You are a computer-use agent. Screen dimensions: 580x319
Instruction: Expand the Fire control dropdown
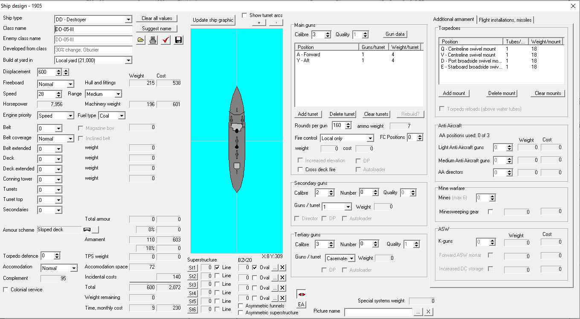point(370,138)
